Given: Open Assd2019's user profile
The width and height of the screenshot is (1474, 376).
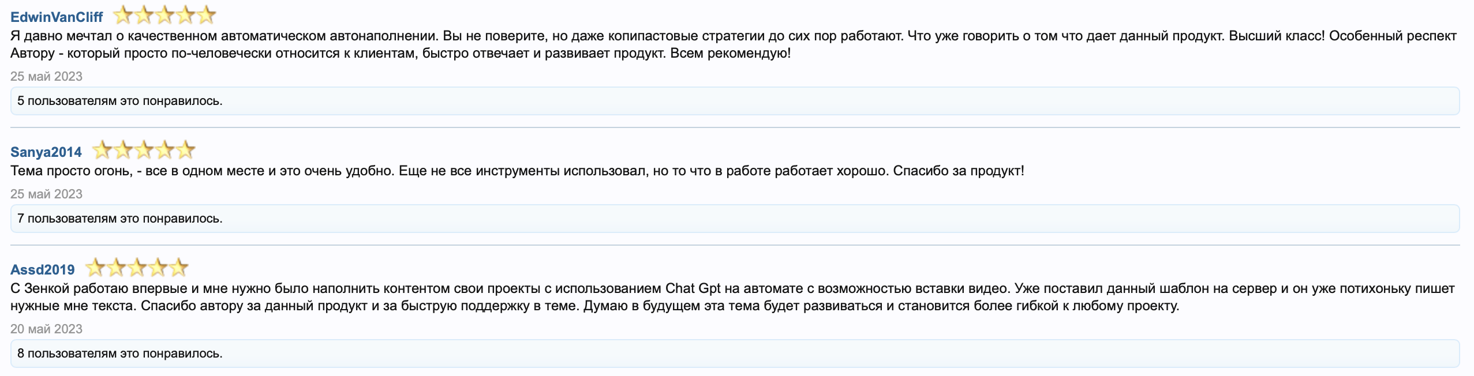Looking at the screenshot, I should [42, 269].
